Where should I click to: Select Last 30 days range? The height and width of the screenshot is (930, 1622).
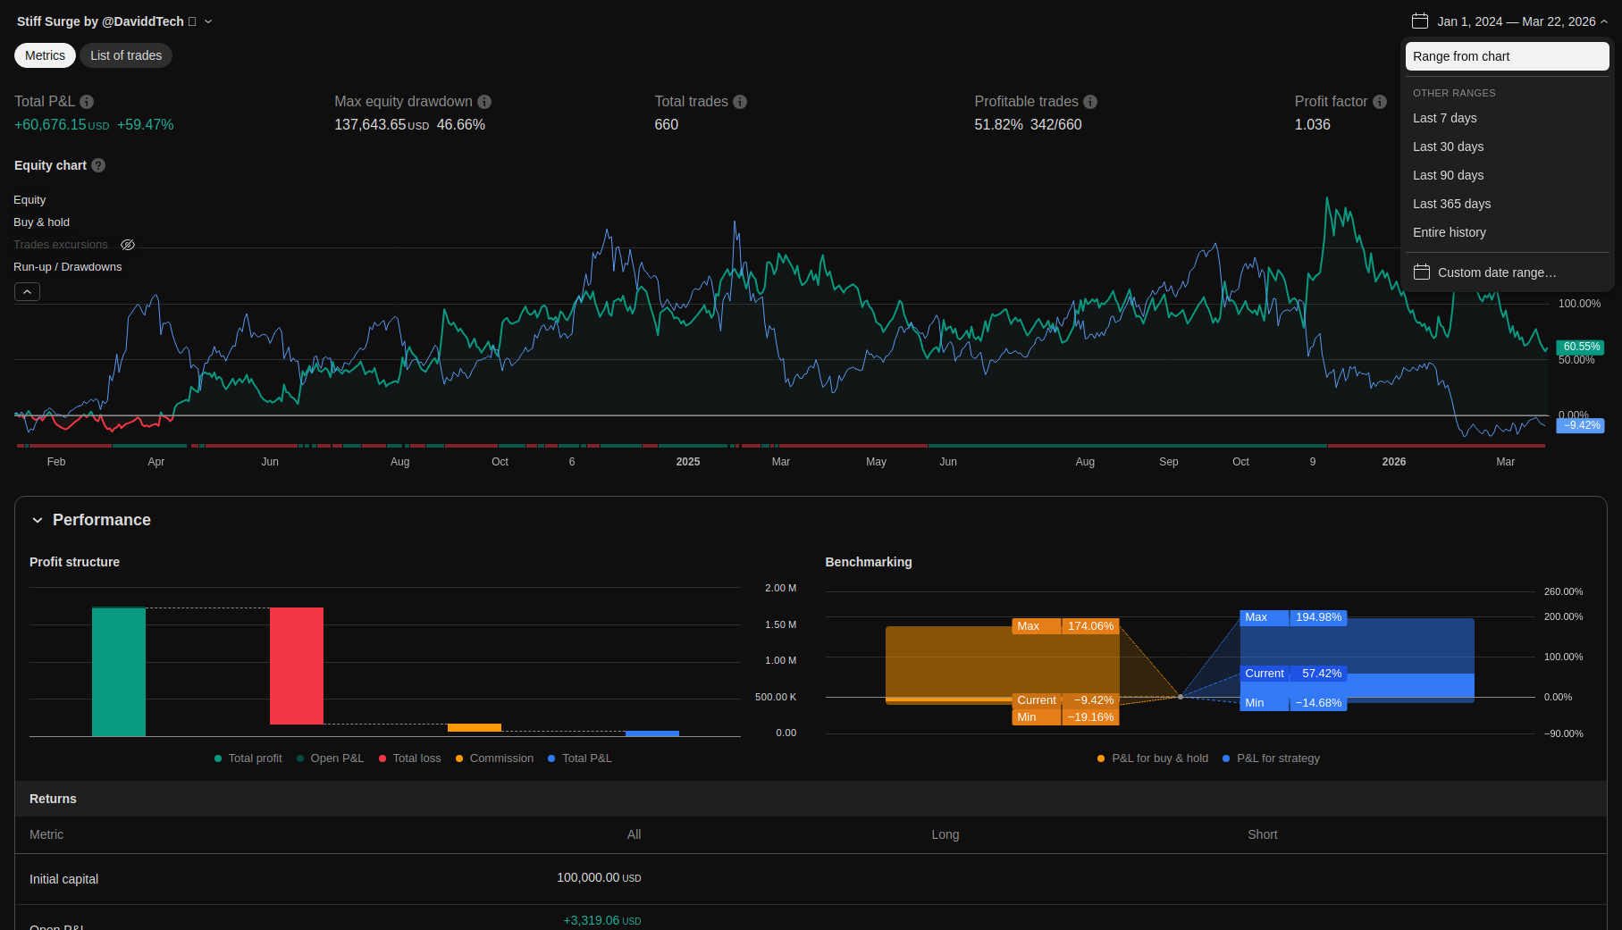1448,147
